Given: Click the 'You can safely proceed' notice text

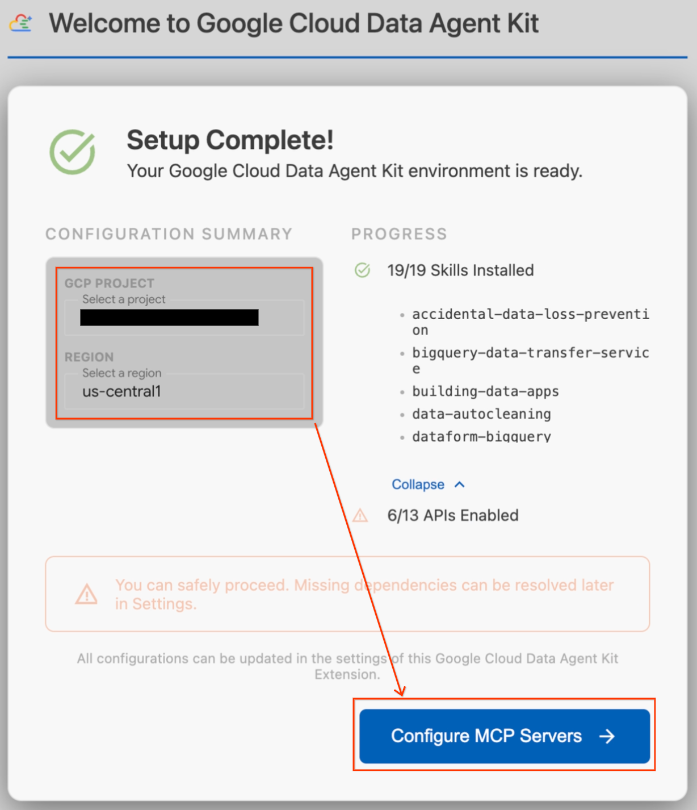Looking at the screenshot, I should coord(364,594).
